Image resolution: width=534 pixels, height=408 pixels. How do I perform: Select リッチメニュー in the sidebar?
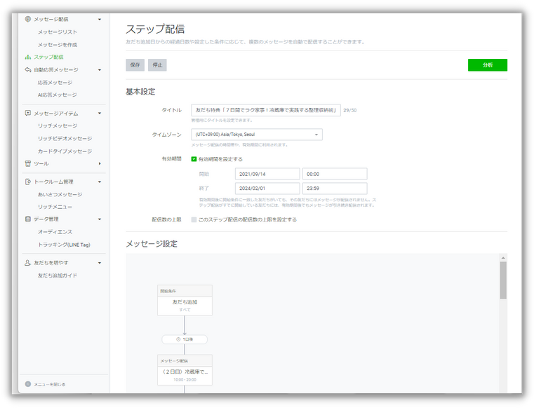point(55,207)
